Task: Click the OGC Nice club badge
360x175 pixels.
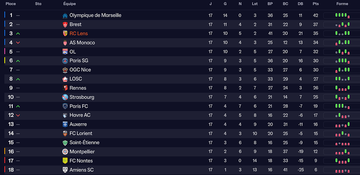Action: (x=65, y=70)
